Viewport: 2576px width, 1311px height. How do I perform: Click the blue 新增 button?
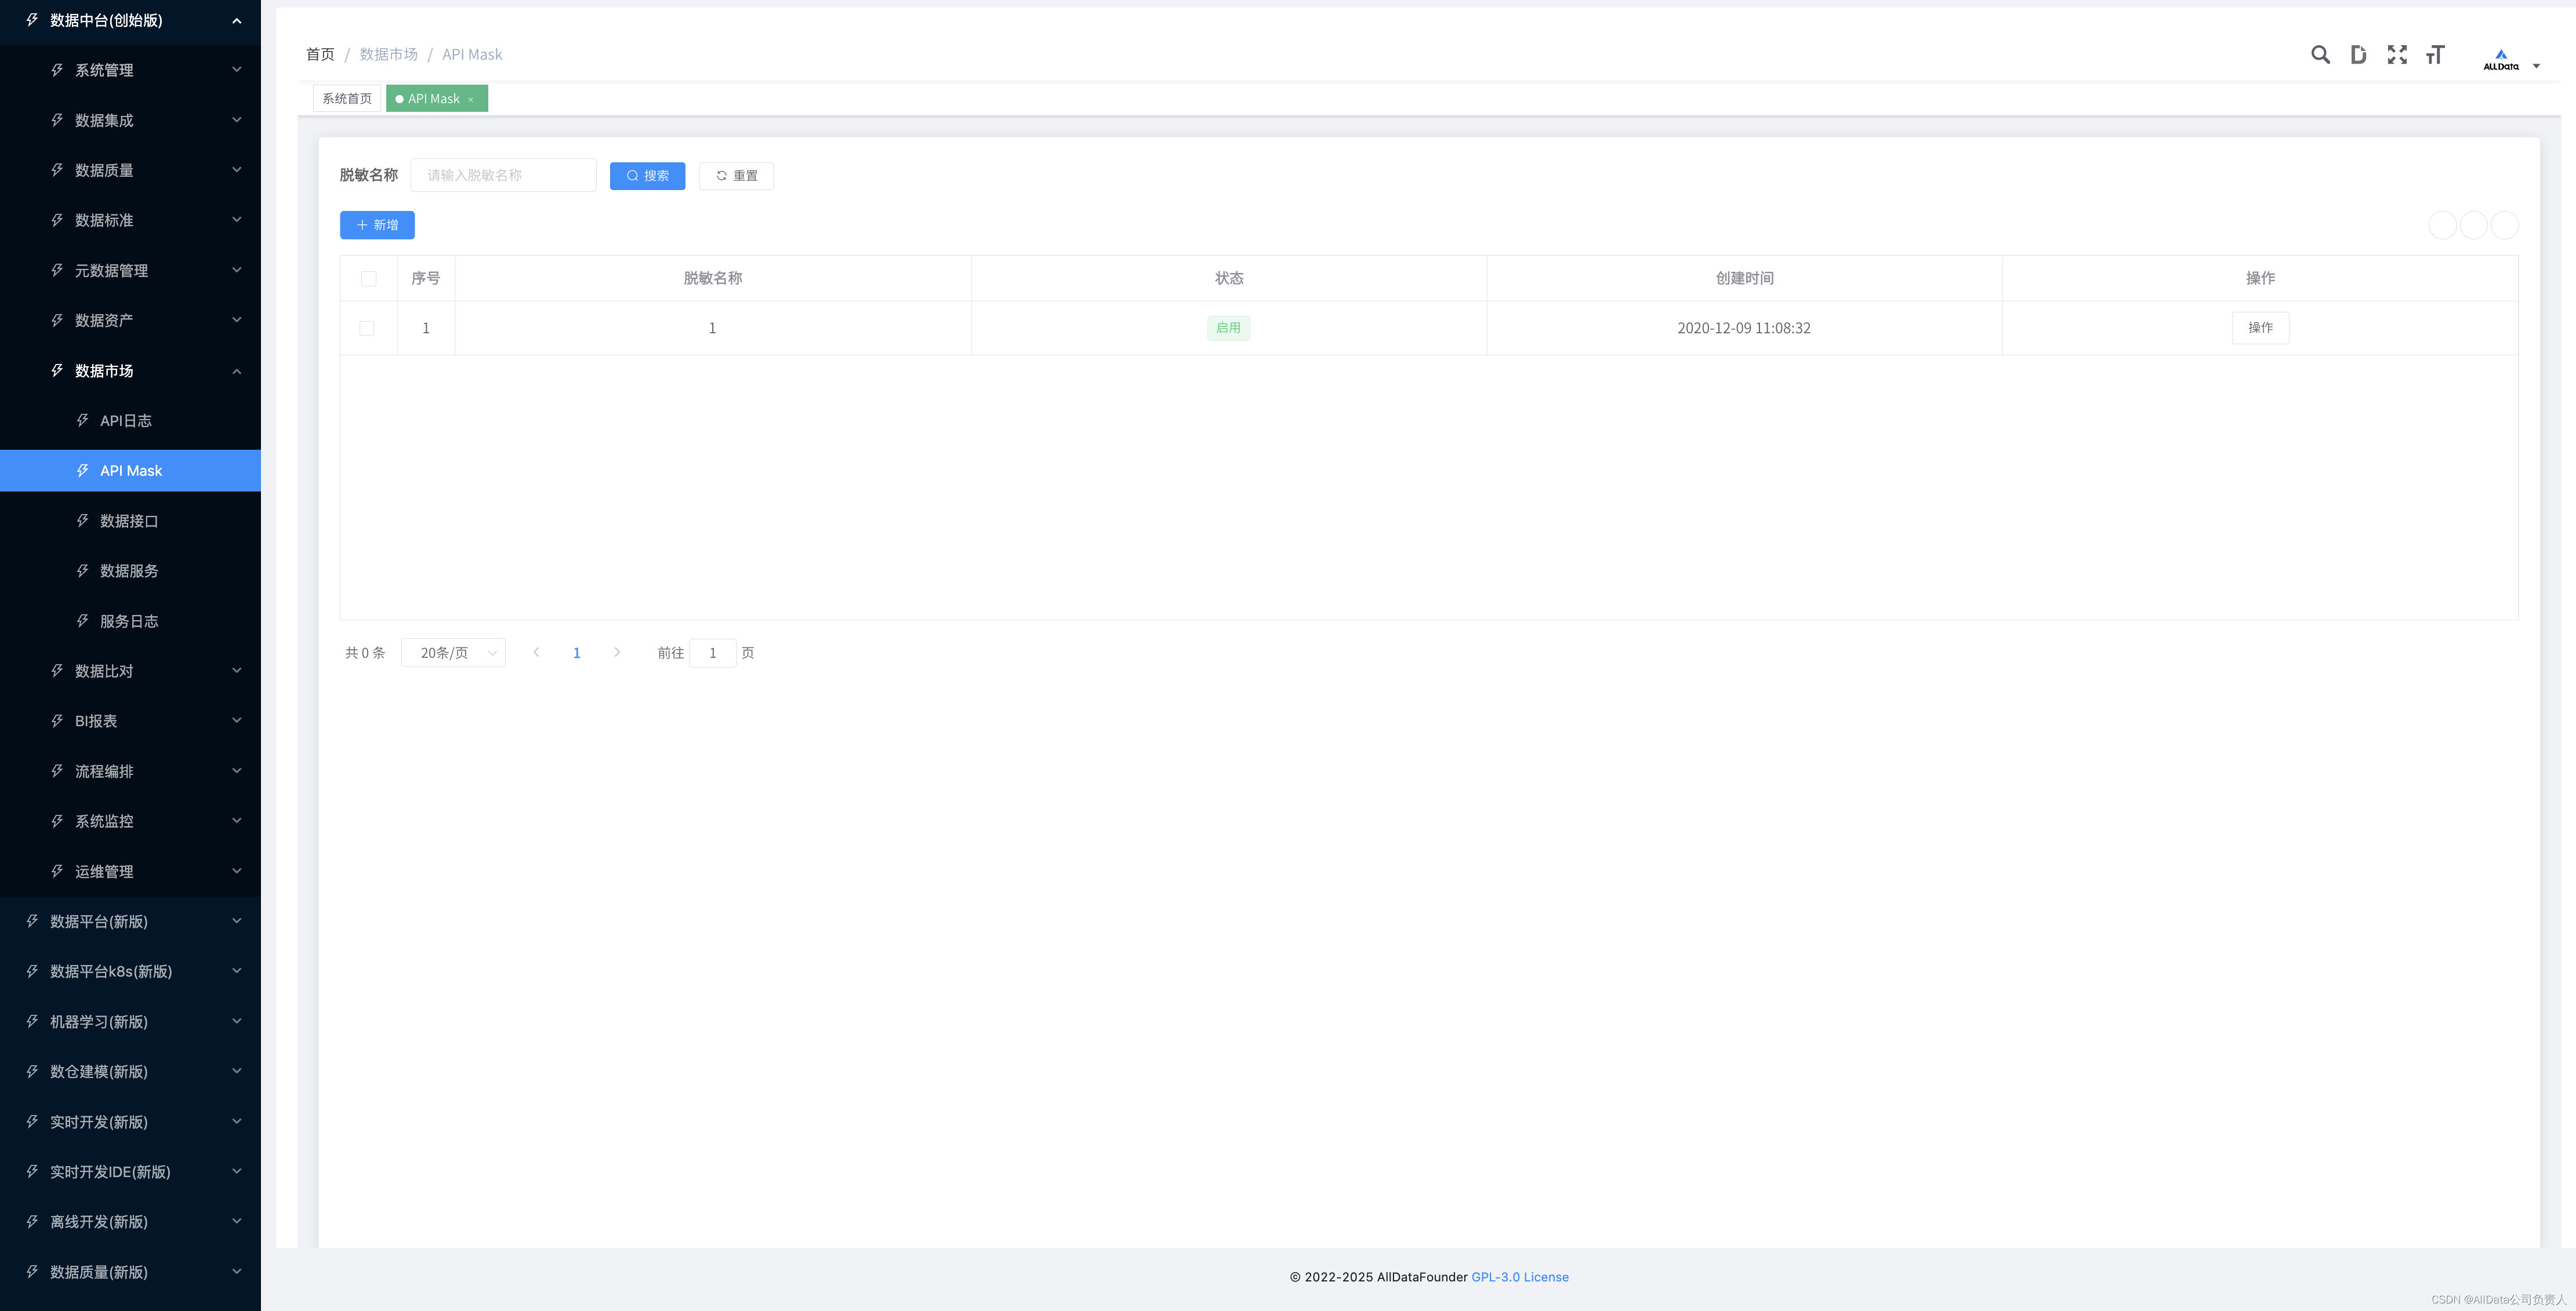377,225
